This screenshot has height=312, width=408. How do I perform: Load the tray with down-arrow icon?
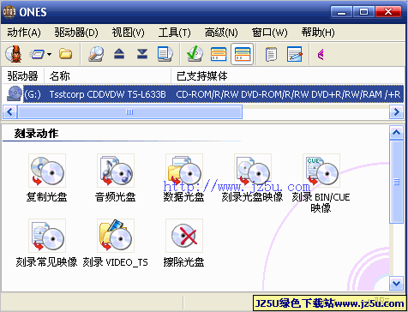pos(142,54)
